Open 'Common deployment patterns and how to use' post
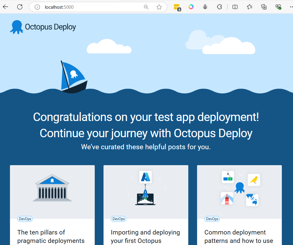The height and width of the screenshot is (245, 293). 239,236
